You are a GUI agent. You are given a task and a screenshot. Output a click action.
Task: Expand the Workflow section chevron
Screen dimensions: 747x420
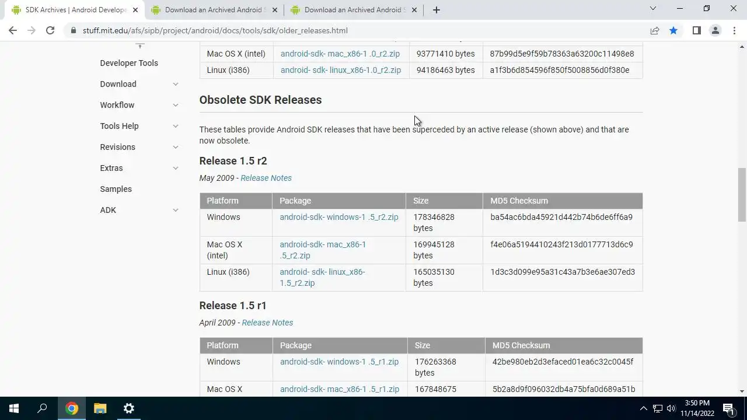click(x=175, y=105)
